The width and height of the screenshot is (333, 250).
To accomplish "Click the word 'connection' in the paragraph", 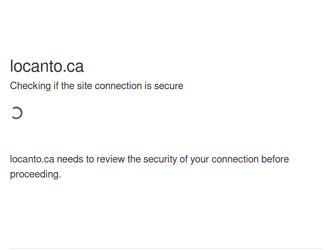I will pos(235,159).
